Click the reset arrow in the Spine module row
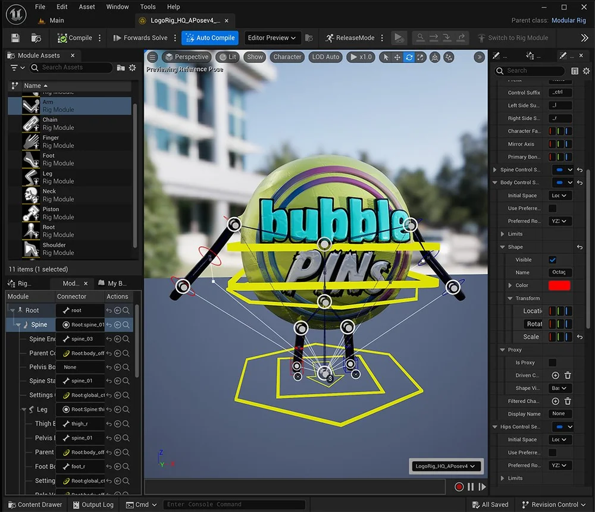The image size is (595, 512). click(x=109, y=325)
